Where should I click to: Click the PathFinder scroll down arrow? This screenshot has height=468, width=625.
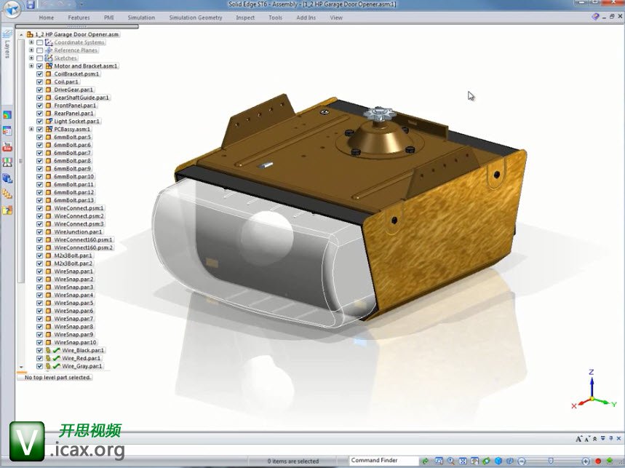[x=22, y=367]
